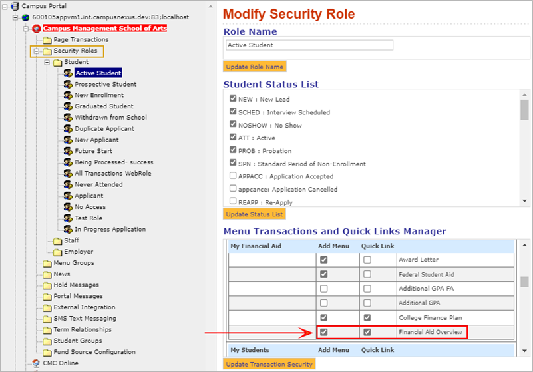The image size is (533, 372).
Task: Click the Prospective Student role icon
Action: click(68, 84)
